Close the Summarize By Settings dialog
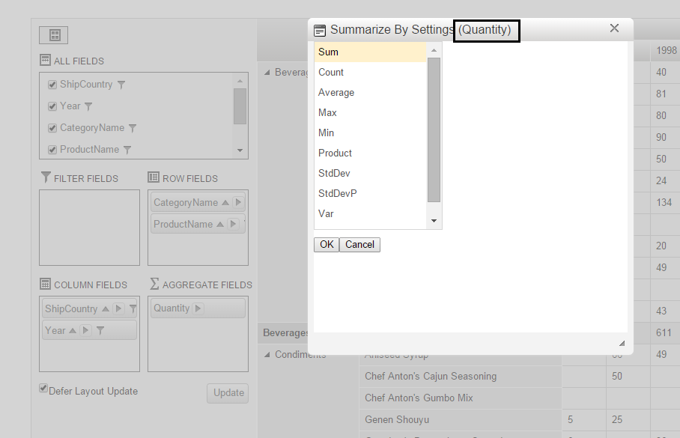Image resolution: width=680 pixels, height=438 pixels. (x=614, y=28)
